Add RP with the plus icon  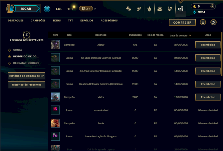[x=212, y=6]
